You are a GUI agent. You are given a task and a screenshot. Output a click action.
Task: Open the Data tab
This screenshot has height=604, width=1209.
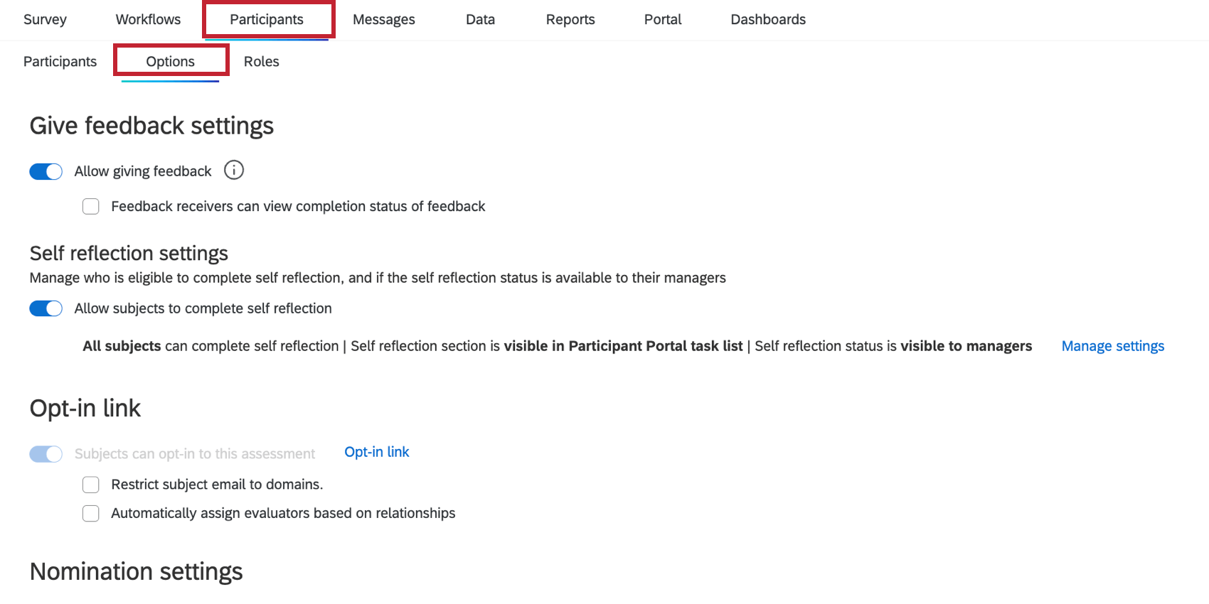click(480, 19)
